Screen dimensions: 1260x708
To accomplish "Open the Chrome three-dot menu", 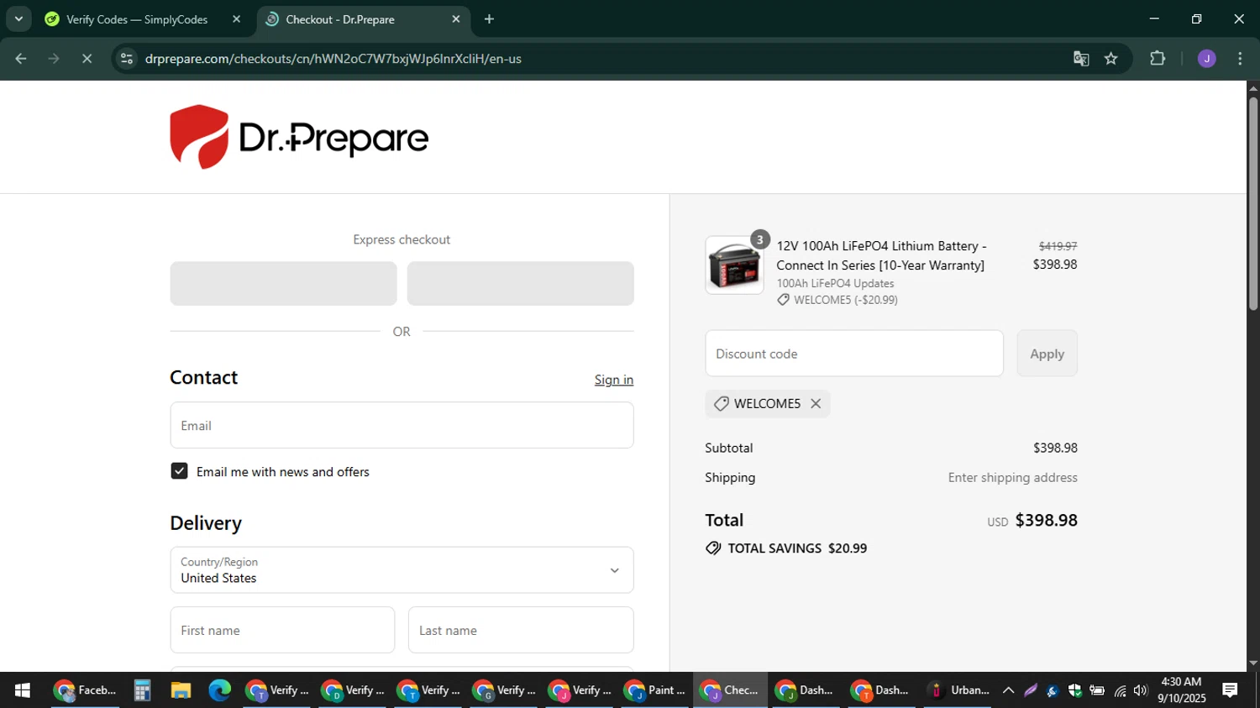I will (x=1240, y=59).
